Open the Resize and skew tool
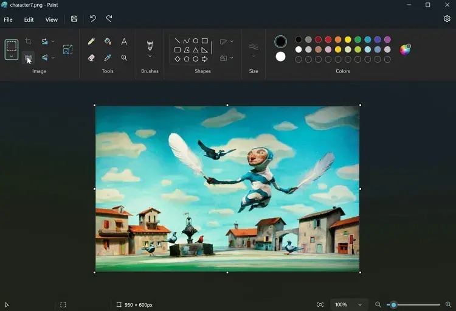 (x=67, y=49)
